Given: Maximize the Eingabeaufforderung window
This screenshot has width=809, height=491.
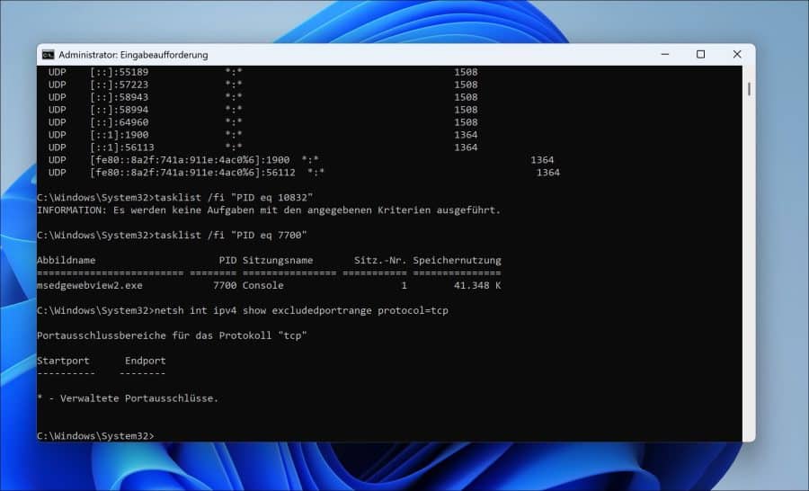Looking at the screenshot, I should pos(700,55).
